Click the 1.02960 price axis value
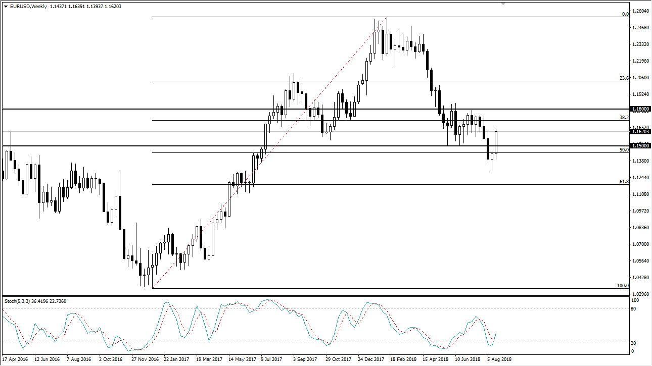This screenshot has width=652, height=366. pyautogui.click(x=640, y=294)
